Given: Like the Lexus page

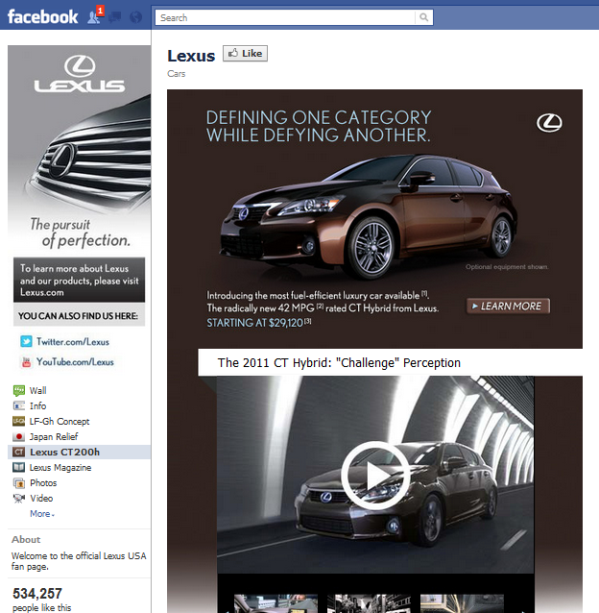Looking at the screenshot, I should [245, 53].
